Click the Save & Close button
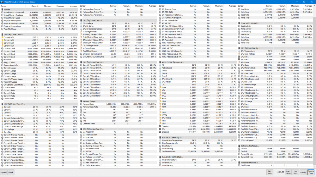The height and width of the screenshot is (177, 316). (x=311, y=172)
